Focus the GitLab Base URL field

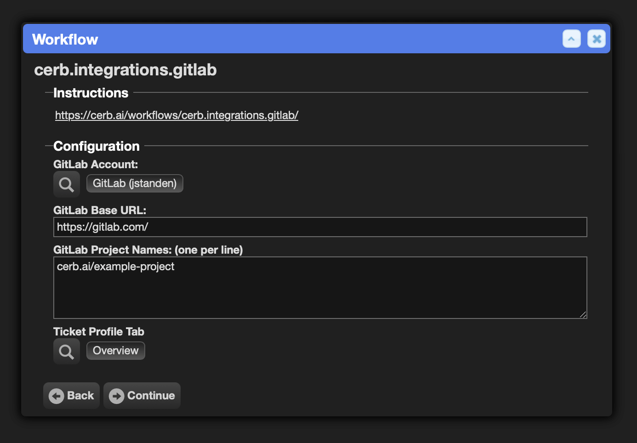tap(320, 227)
